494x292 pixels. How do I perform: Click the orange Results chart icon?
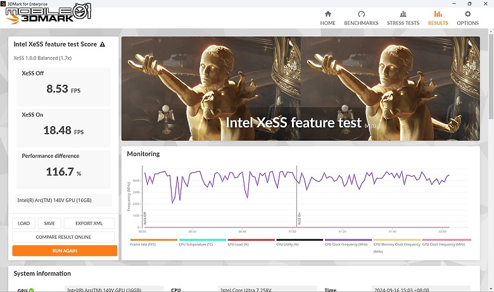(438, 14)
